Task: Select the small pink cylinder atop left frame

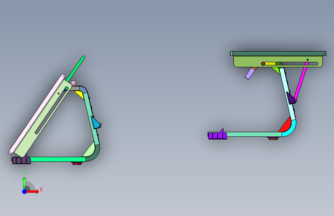Action: 73,83
